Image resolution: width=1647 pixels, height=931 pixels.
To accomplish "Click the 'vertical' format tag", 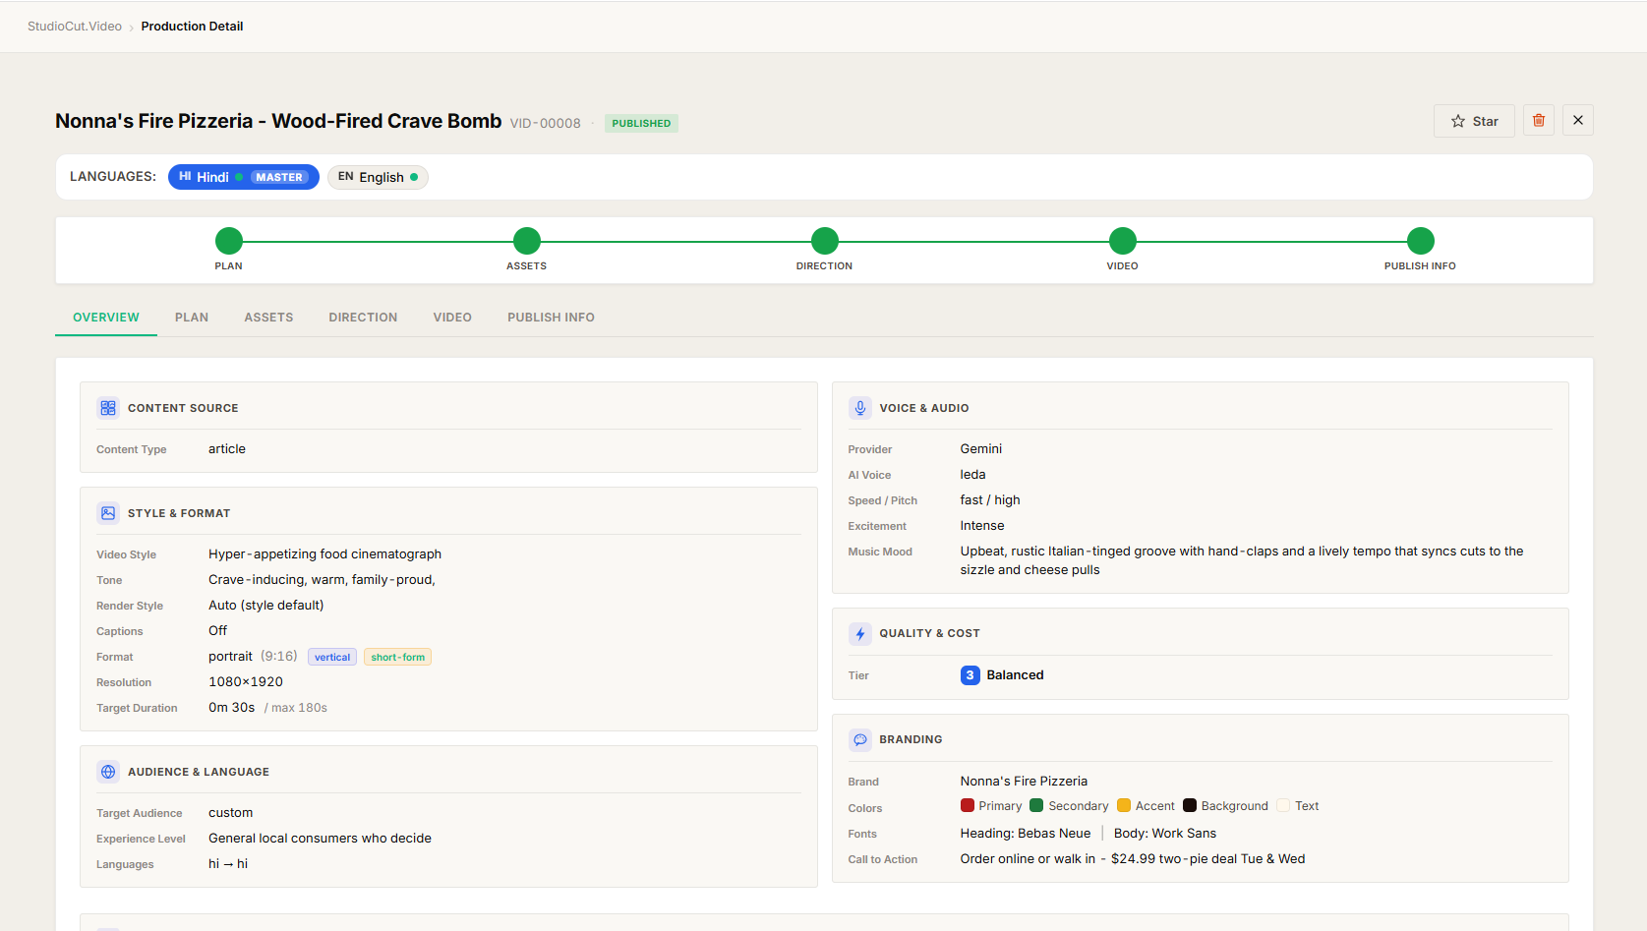I will (x=332, y=657).
